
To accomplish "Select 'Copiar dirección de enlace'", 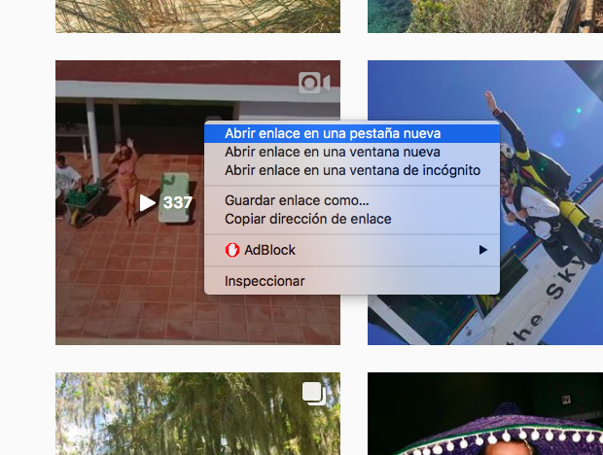I will [352, 219].
